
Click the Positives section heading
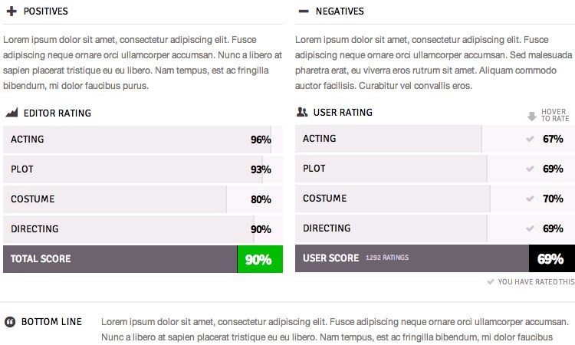(45, 11)
